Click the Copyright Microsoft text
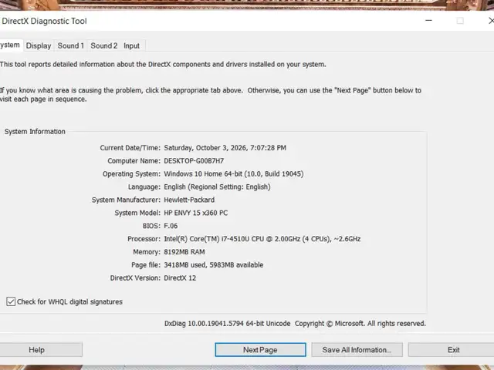Viewport: 494px width, 370px height. pyautogui.click(x=360, y=324)
